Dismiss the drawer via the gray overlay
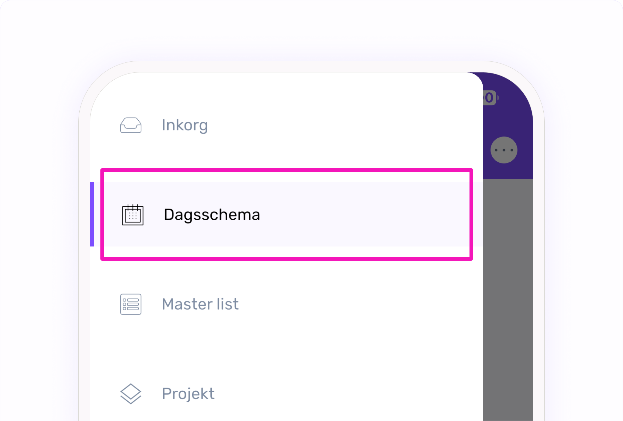 point(508,293)
